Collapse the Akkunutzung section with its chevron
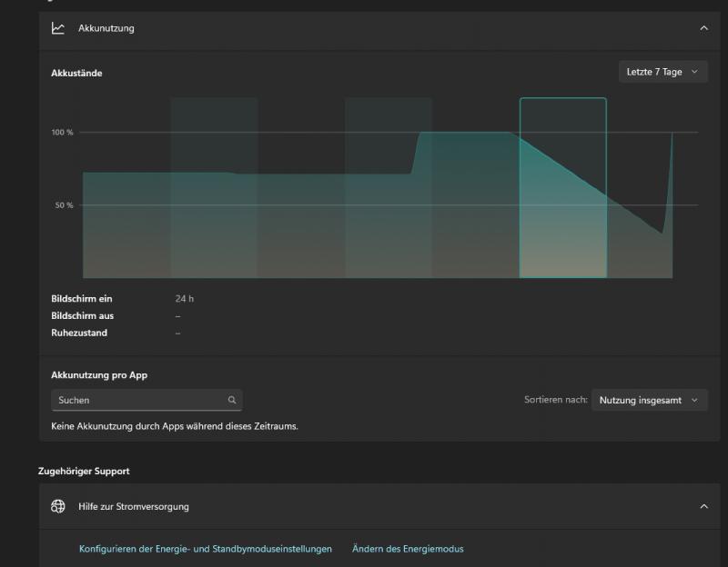Image resolution: width=728 pixels, height=567 pixels. click(703, 28)
